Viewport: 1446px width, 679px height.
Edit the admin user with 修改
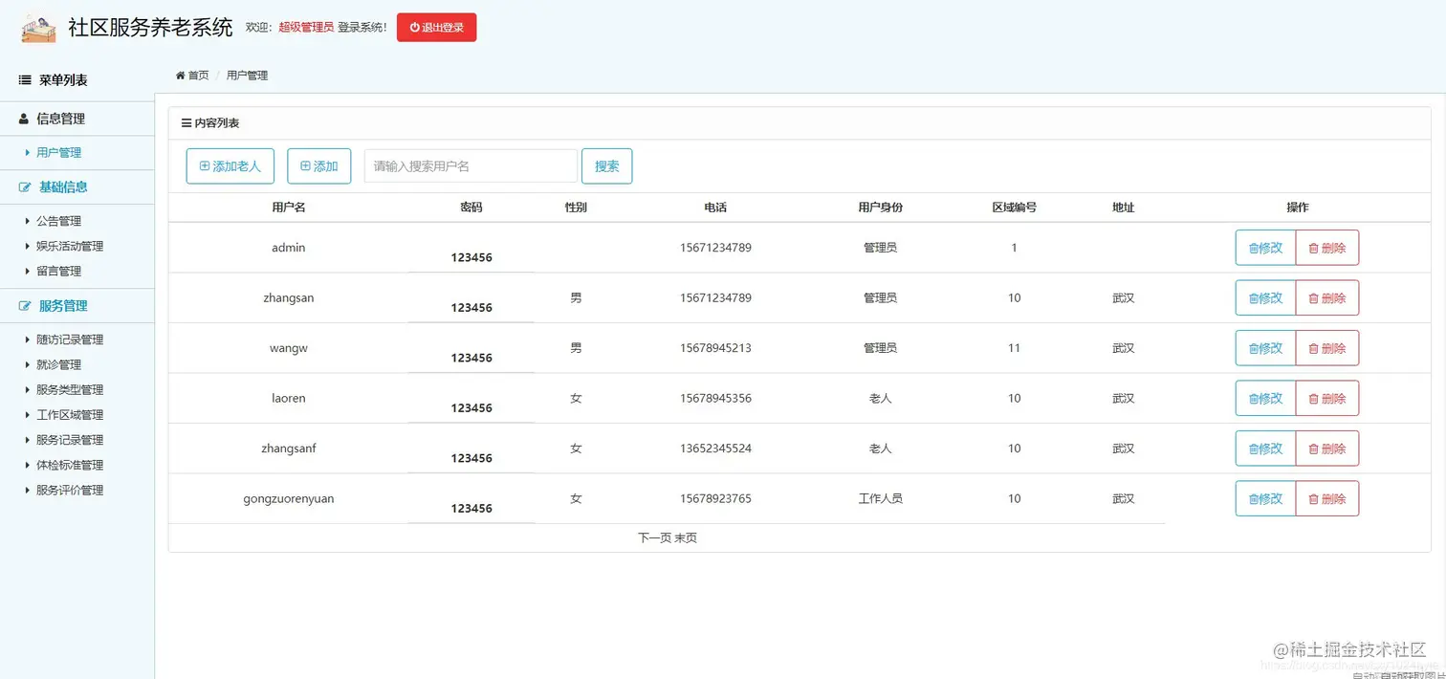pyautogui.click(x=1265, y=248)
